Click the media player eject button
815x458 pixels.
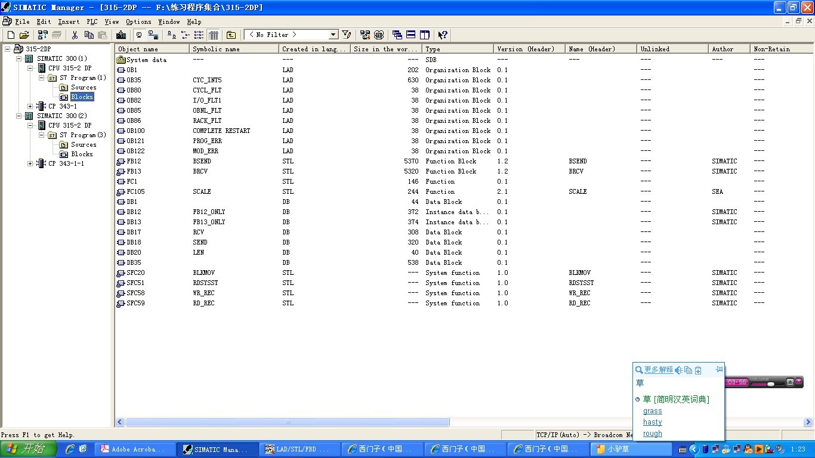click(791, 382)
